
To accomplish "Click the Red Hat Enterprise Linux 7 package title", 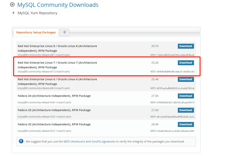I will pyautogui.click(x=57, y=65).
